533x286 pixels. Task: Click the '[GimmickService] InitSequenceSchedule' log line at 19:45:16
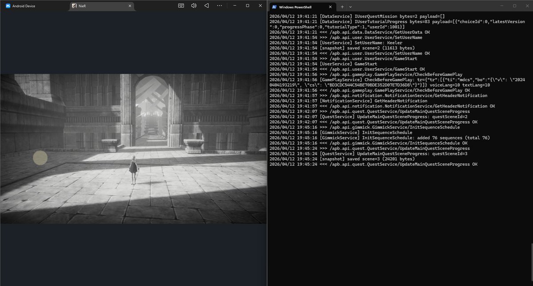pos(341,132)
